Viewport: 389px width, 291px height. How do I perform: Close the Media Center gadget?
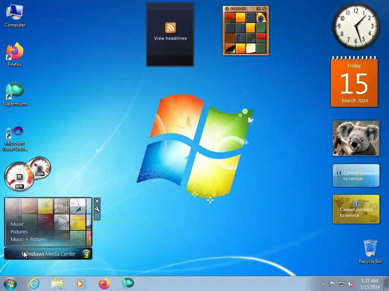pos(97,201)
